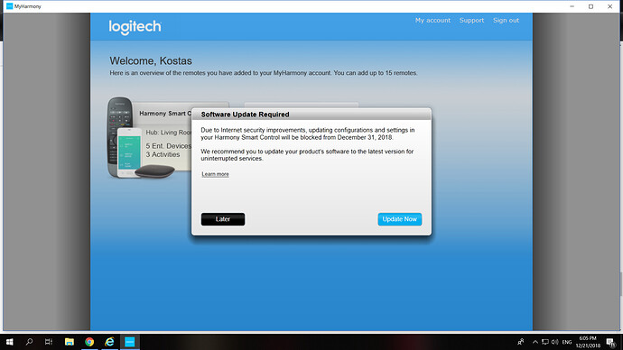Click the ENG language indicator
Viewport: 623px width, 350px height.
[567, 342]
